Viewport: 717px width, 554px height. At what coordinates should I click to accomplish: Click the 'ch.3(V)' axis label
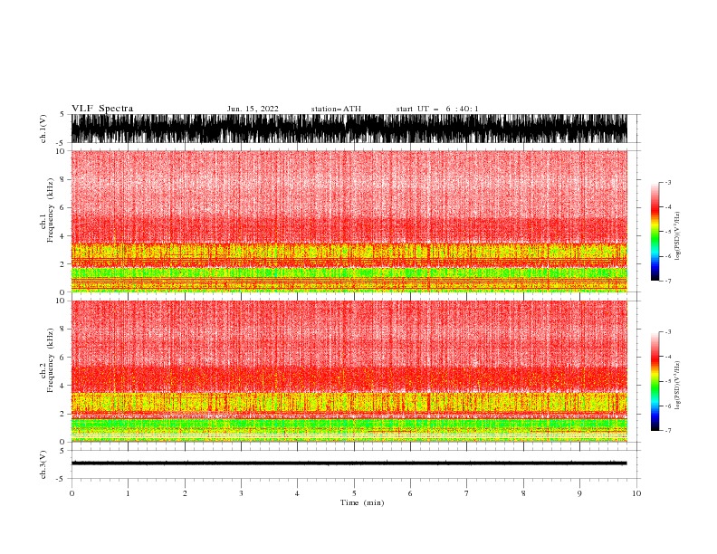[43, 464]
